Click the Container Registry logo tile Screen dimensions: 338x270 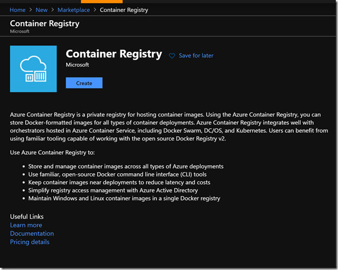pyautogui.click(x=33, y=69)
